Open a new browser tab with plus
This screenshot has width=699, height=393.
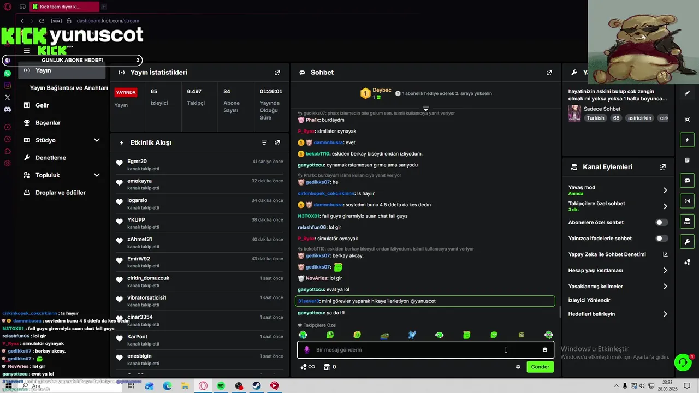(104, 7)
